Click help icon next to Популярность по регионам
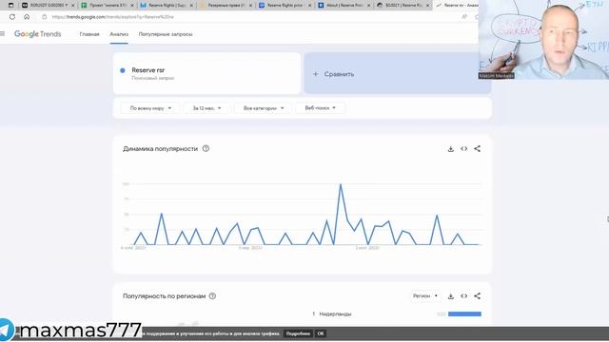The image size is (609, 342). point(212,295)
